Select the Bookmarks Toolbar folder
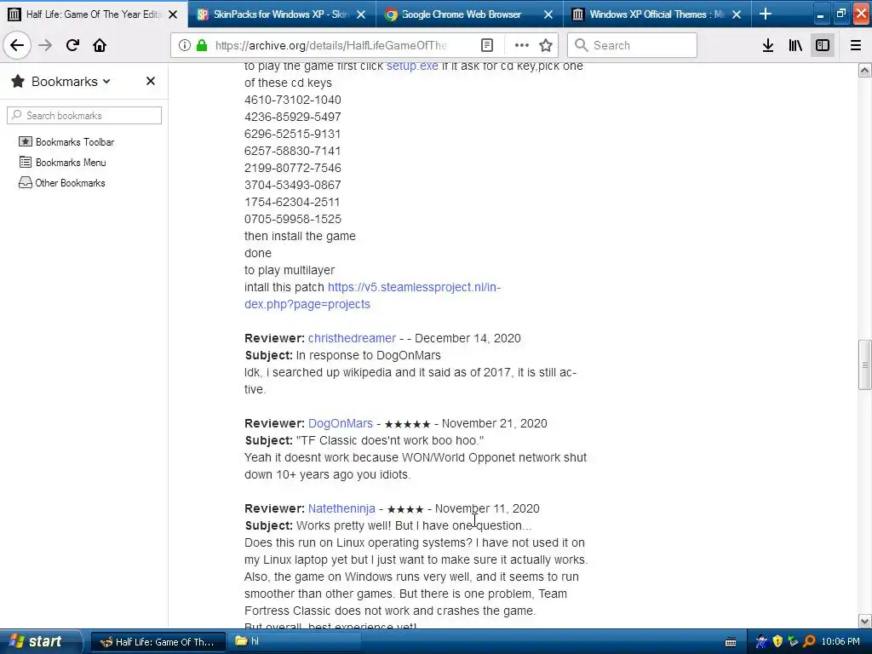 (x=66, y=142)
